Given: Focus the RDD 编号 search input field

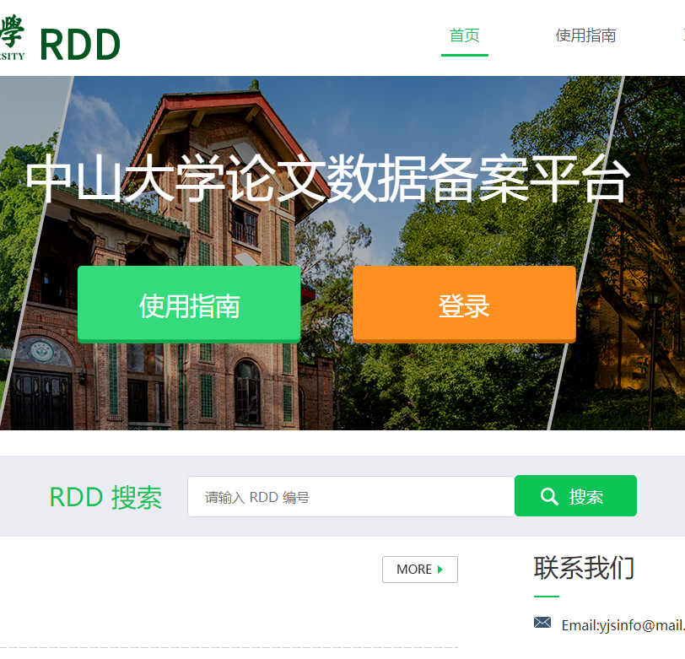Looking at the screenshot, I should click(351, 496).
